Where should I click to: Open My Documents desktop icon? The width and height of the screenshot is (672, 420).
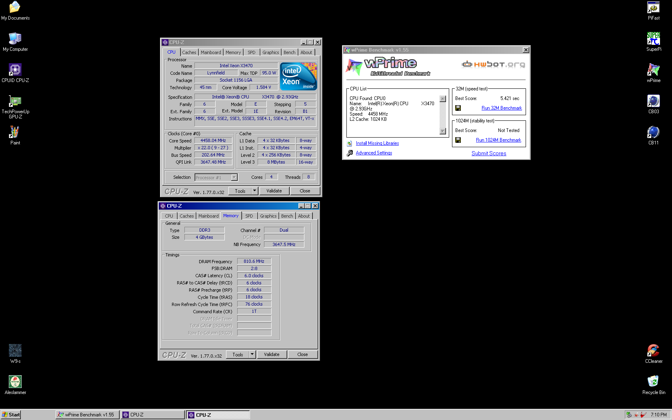15,11
